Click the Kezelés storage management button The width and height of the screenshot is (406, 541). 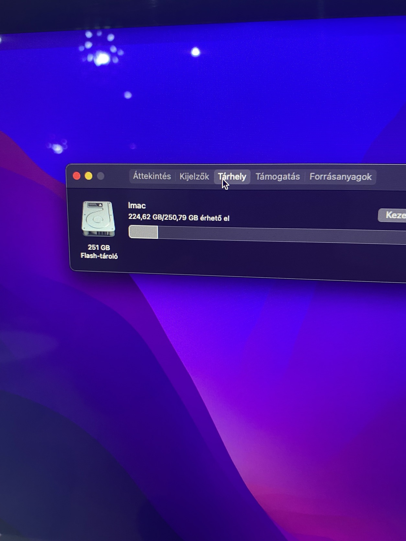click(x=392, y=215)
